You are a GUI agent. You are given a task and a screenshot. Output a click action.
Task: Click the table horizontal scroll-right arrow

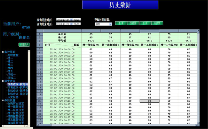coord(196,125)
